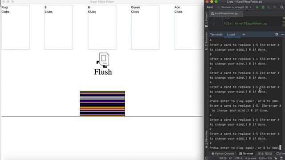Open the Event Log tab at bottom right
The width and height of the screenshot is (285, 160).
pos(281,153)
